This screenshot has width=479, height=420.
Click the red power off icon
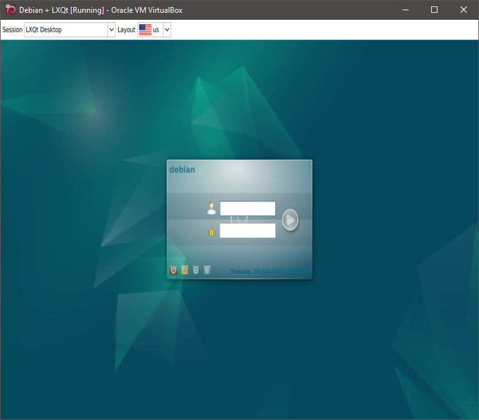click(174, 270)
